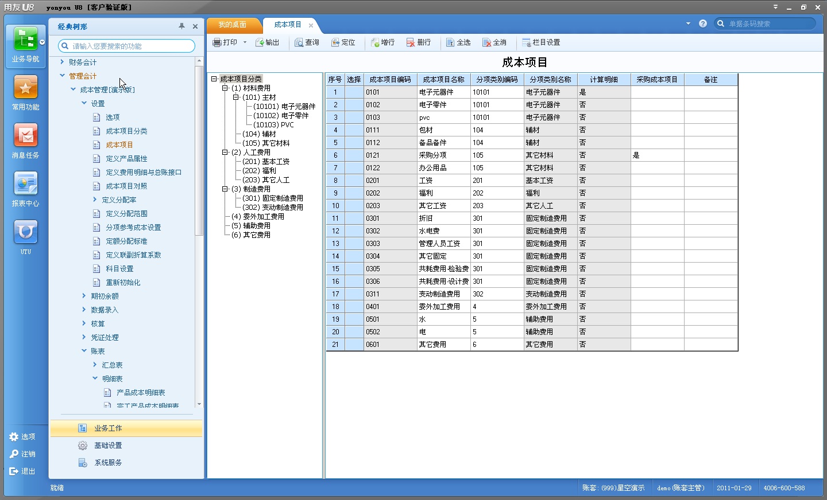The image size is (827, 500).
Task: Collapse the 账表 tree node
Action: point(84,351)
